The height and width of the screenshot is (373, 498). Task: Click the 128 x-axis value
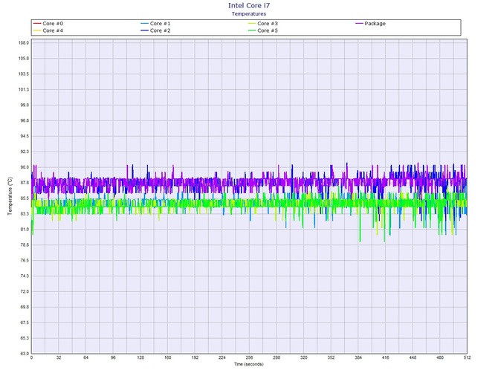pos(140,357)
